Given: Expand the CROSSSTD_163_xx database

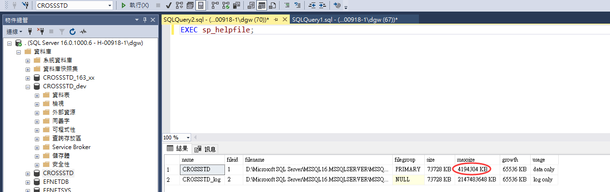Looking at the screenshot, I should click(x=28, y=78).
